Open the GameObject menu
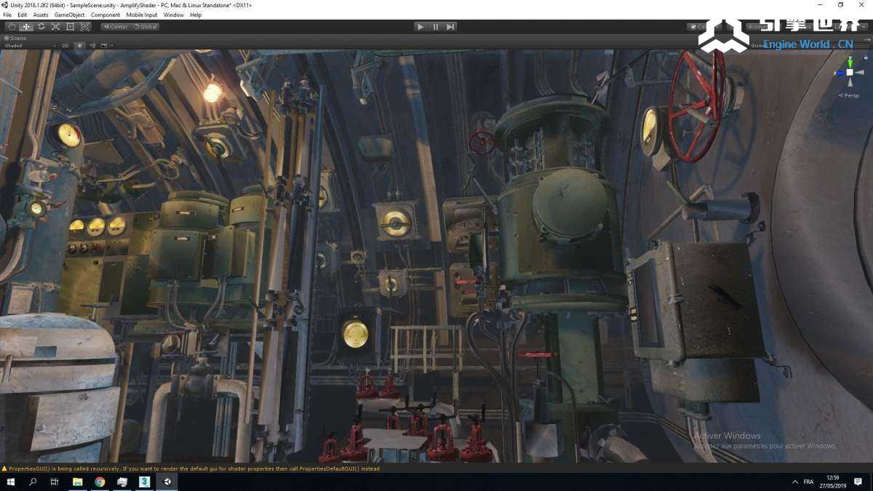873x491 pixels. 69,15
